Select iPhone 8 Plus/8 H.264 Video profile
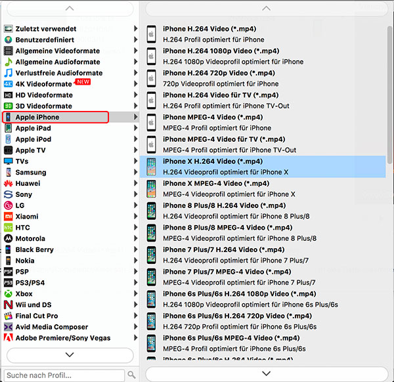The width and height of the screenshot is (394, 382). click(x=263, y=211)
